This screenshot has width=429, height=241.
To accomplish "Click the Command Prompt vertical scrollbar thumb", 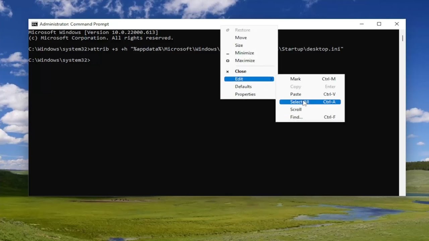I will tap(402, 38).
